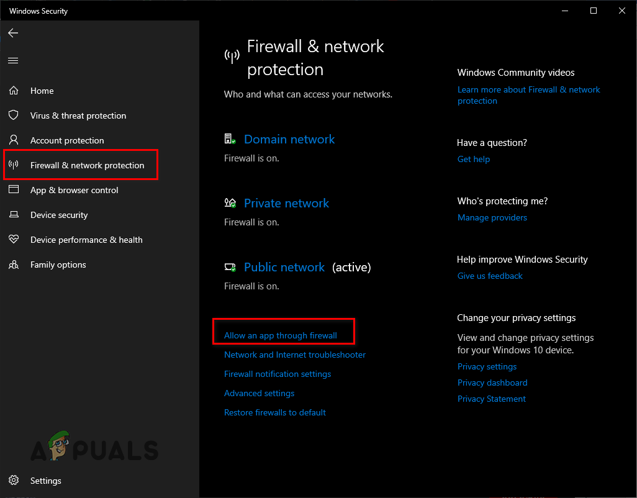Click Restore firewalls to default

[275, 412]
